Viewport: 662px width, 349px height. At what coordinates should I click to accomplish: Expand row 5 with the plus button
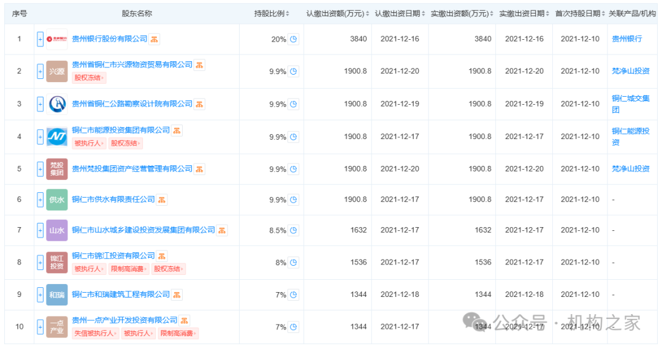40,169
